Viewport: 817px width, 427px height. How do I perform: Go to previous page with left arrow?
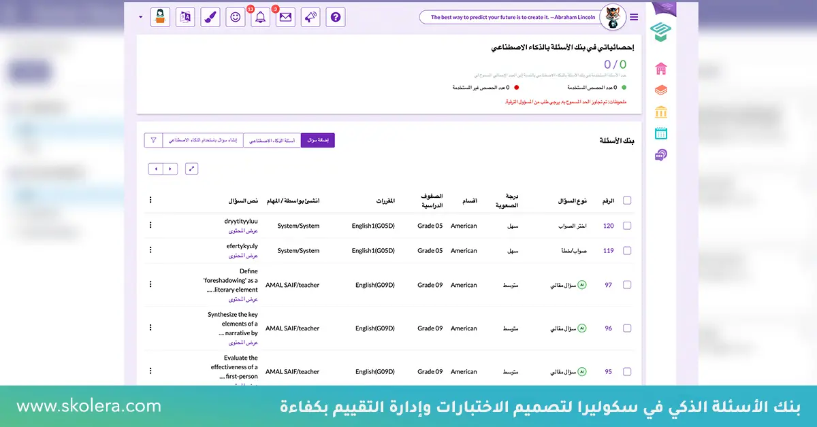[156, 169]
